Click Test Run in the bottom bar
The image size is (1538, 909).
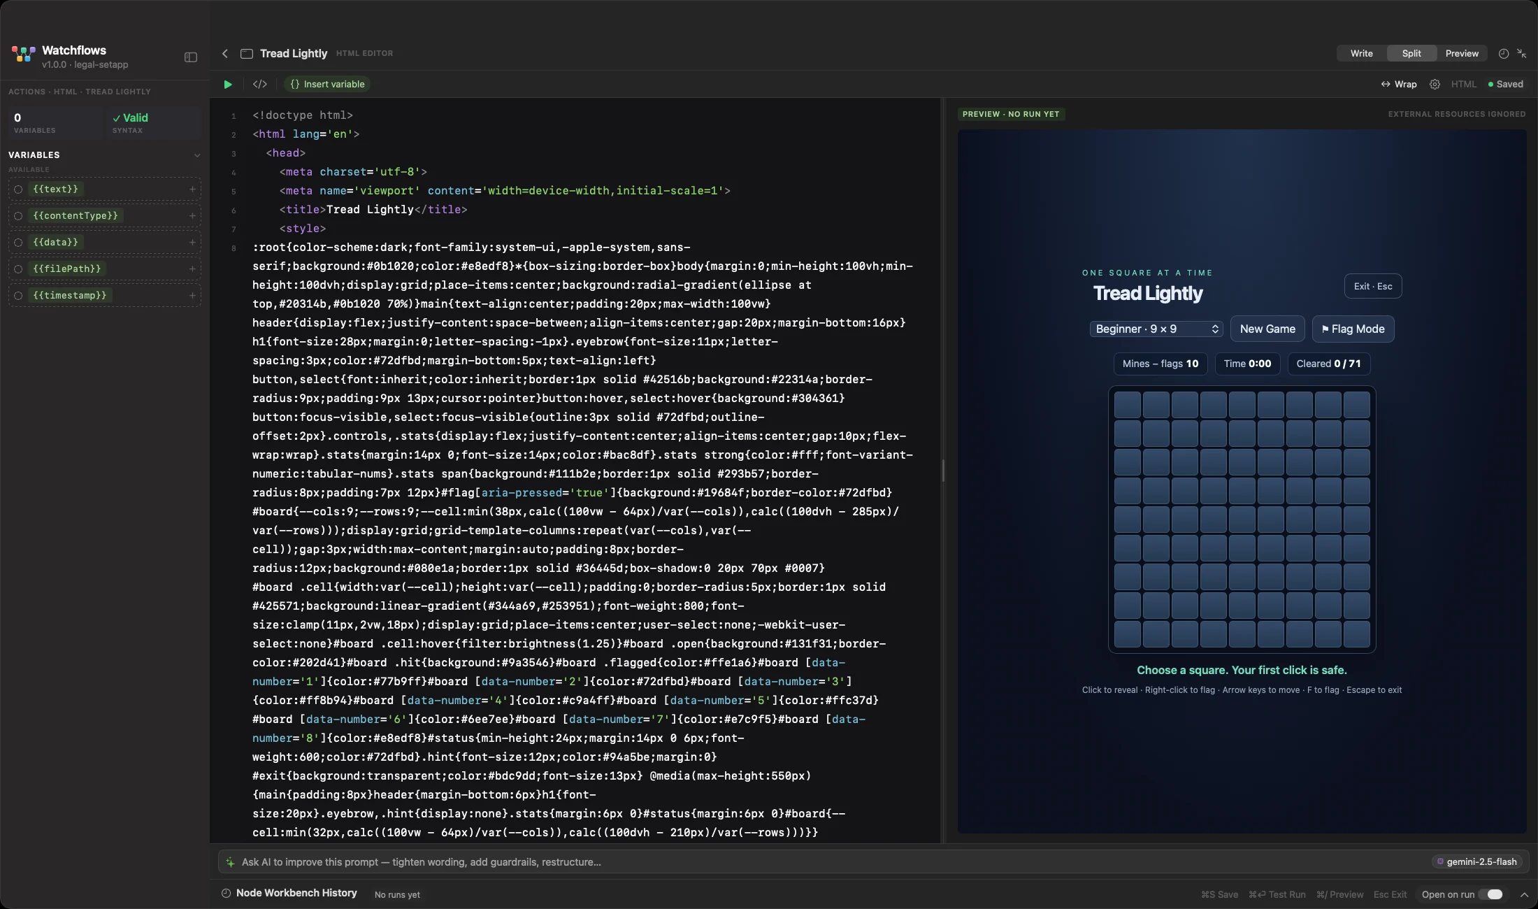pos(1277,894)
